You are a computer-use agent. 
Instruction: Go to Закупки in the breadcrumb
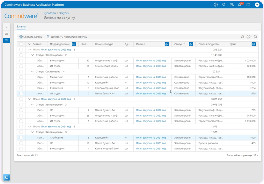[x=64, y=13]
